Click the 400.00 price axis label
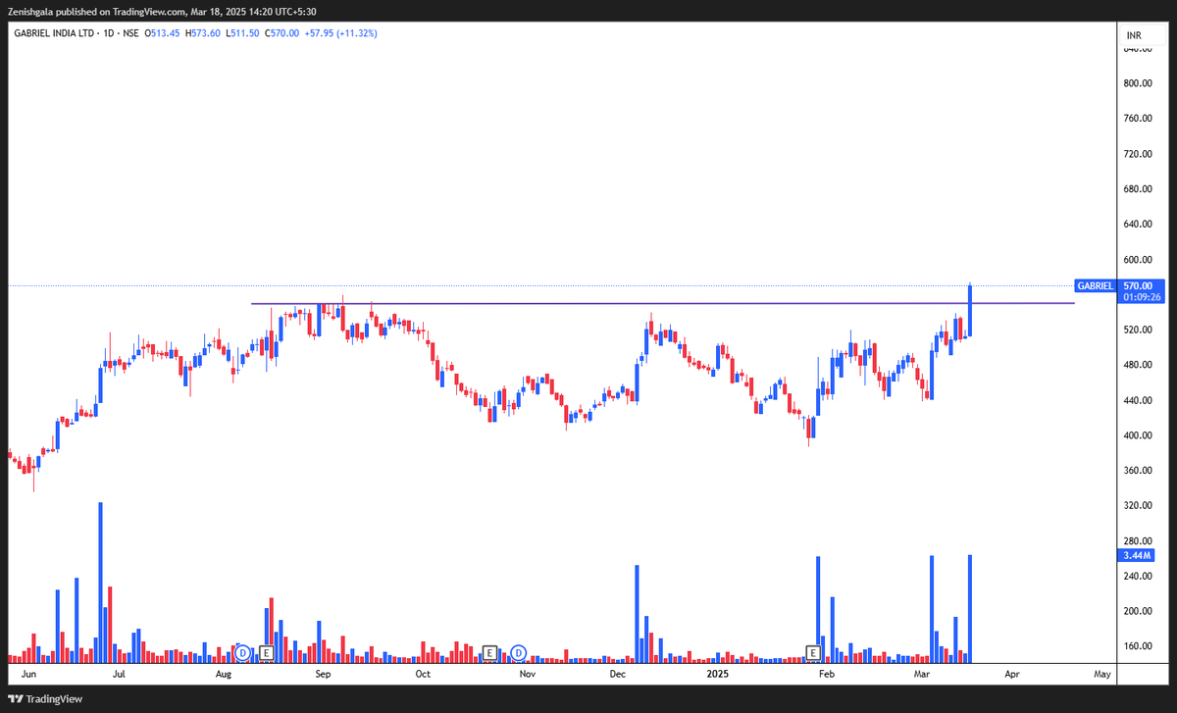The image size is (1177, 713). point(1138,435)
